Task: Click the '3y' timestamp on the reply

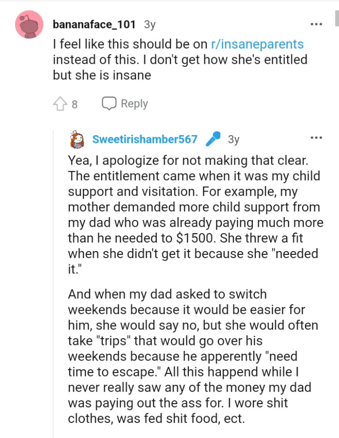Action: click(x=234, y=138)
